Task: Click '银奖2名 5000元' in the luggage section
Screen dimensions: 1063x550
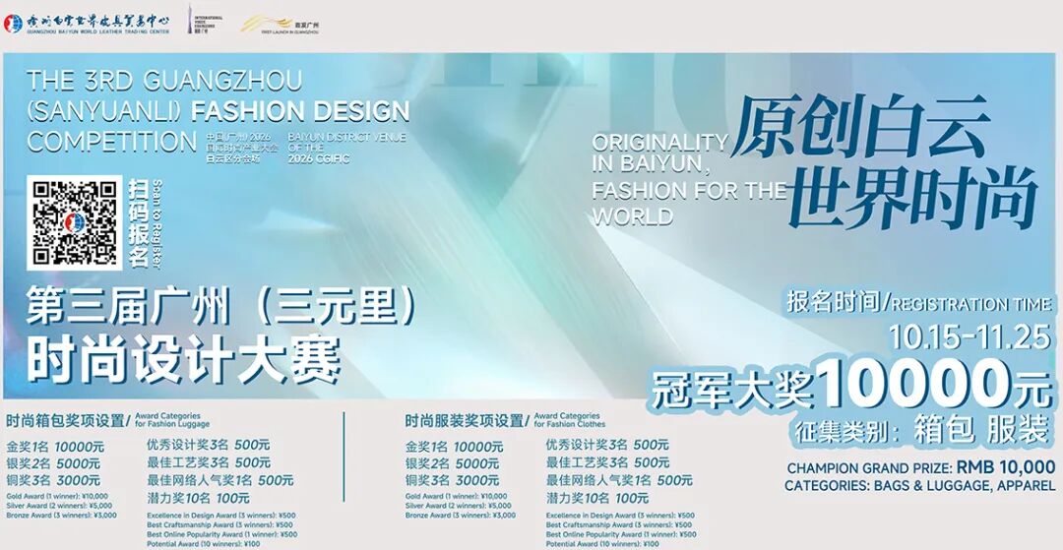Action: click(53, 464)
